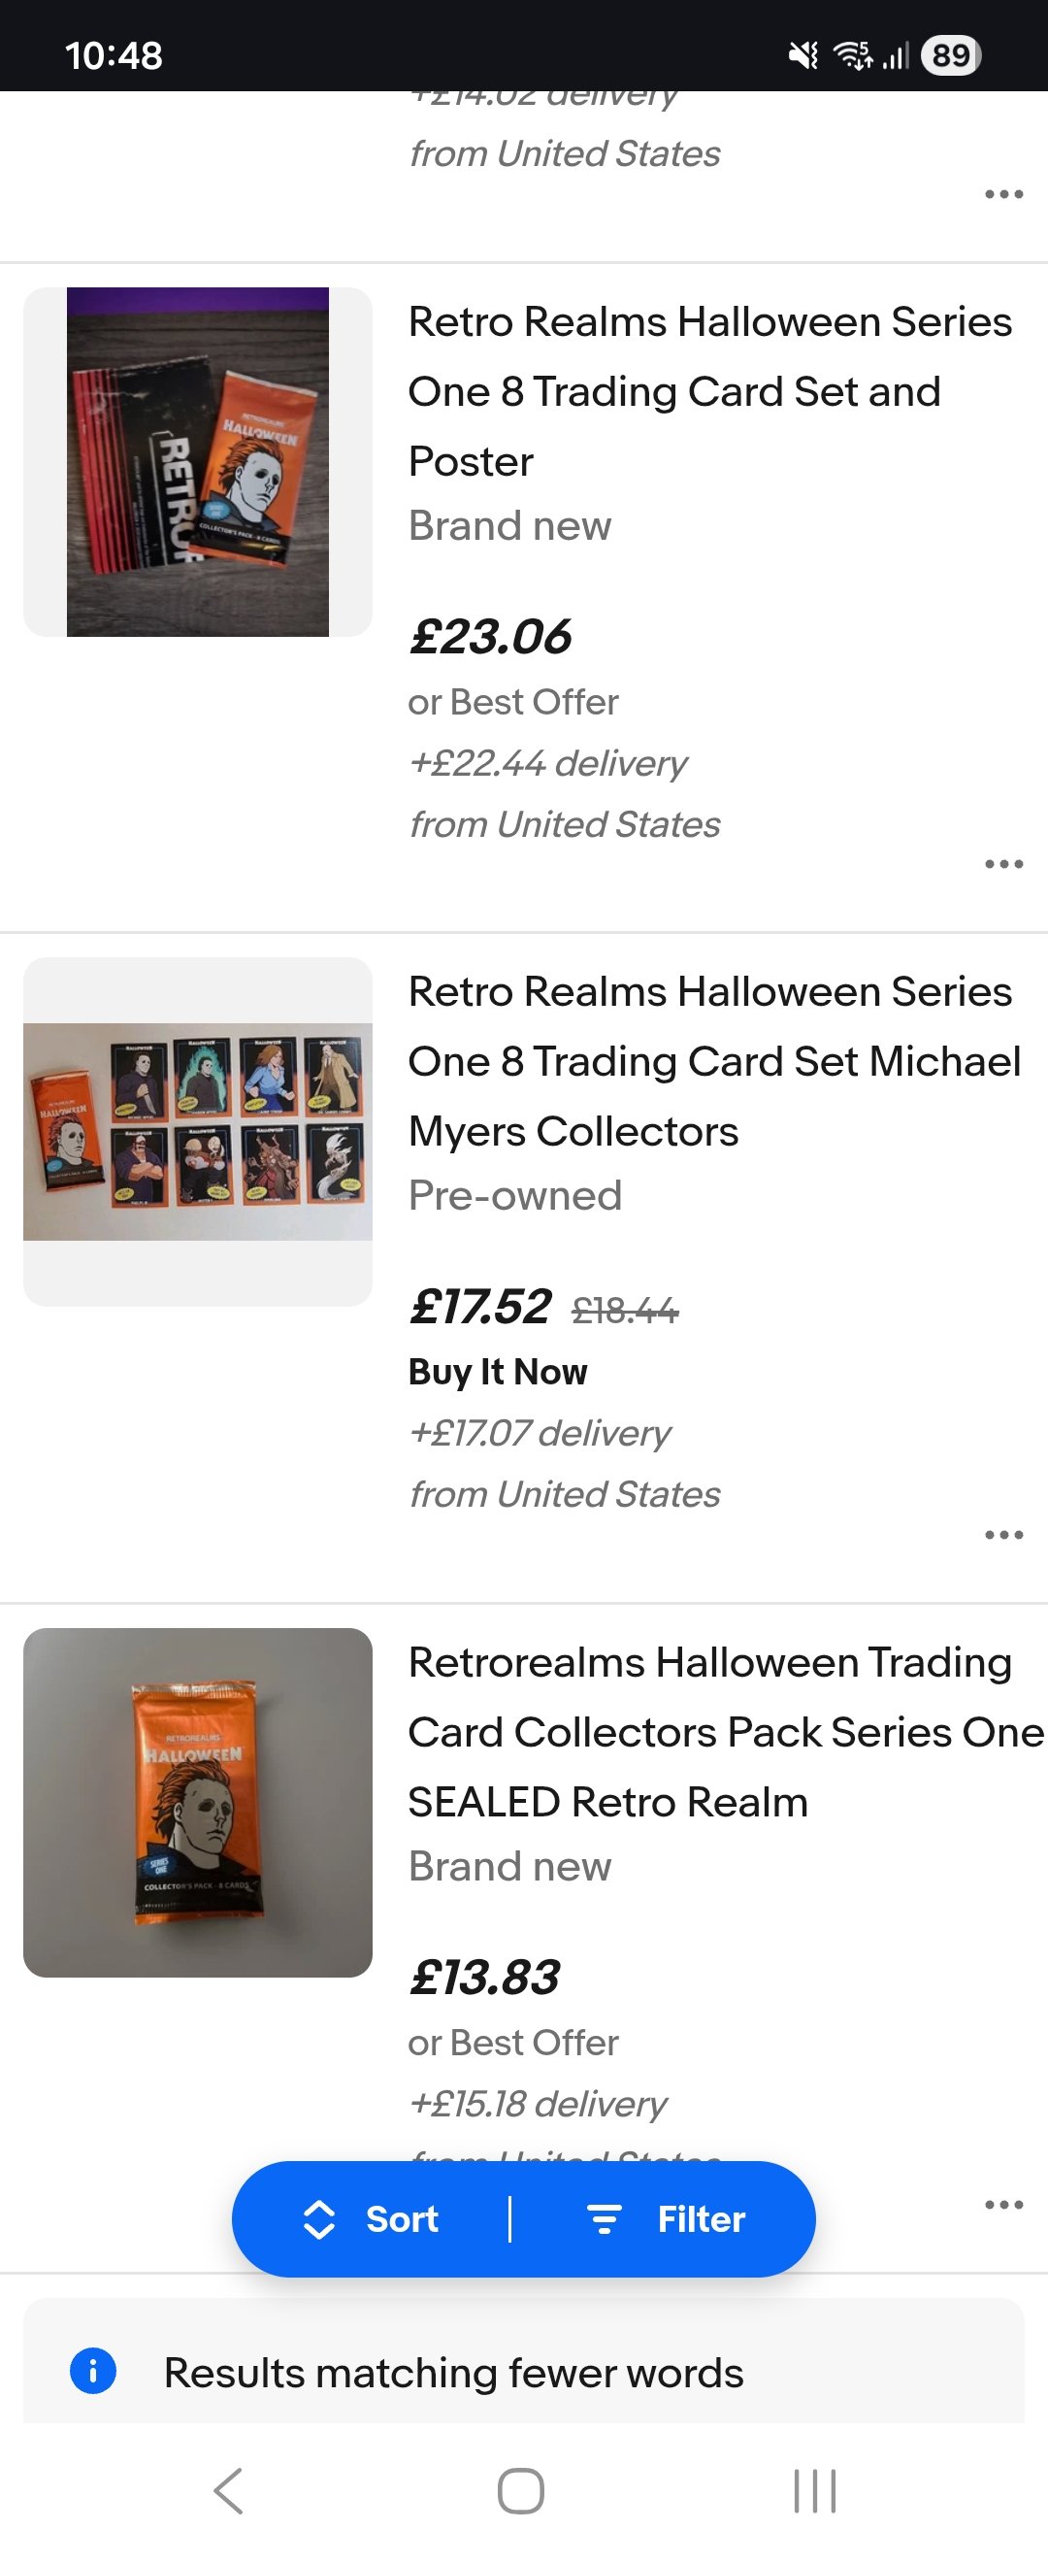Screen dimensions: 1048x2563
Task: Open SEALED Retro Realm collectors pack listing
Action: 725,1732
